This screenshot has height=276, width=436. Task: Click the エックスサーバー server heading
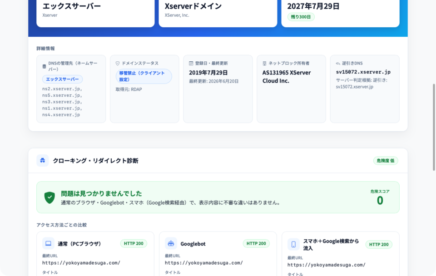point(71,6)
